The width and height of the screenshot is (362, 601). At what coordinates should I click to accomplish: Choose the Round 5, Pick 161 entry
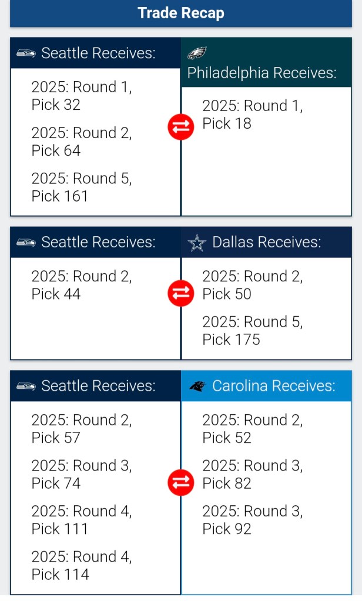pos(82,187)
